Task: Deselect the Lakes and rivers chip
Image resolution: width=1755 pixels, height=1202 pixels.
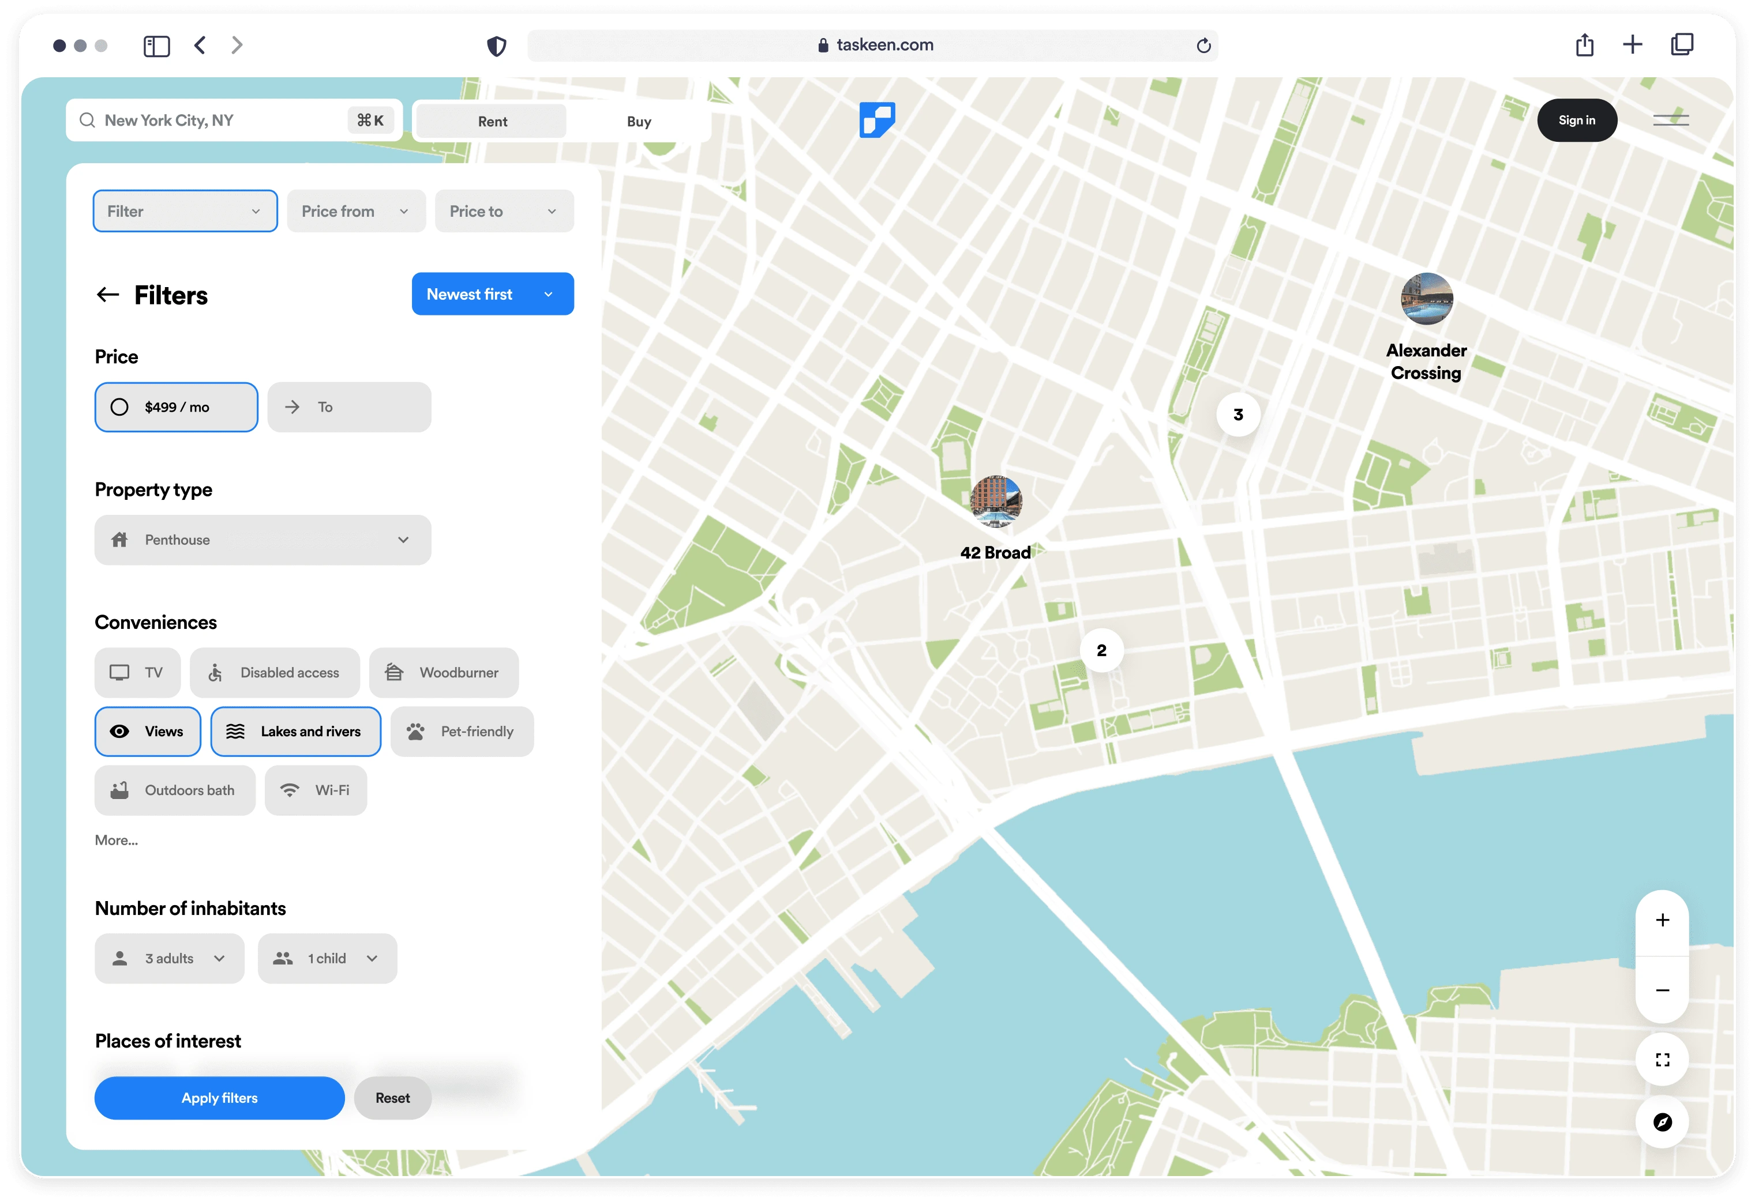Action: pyautogui.click(x=296, y=731)
